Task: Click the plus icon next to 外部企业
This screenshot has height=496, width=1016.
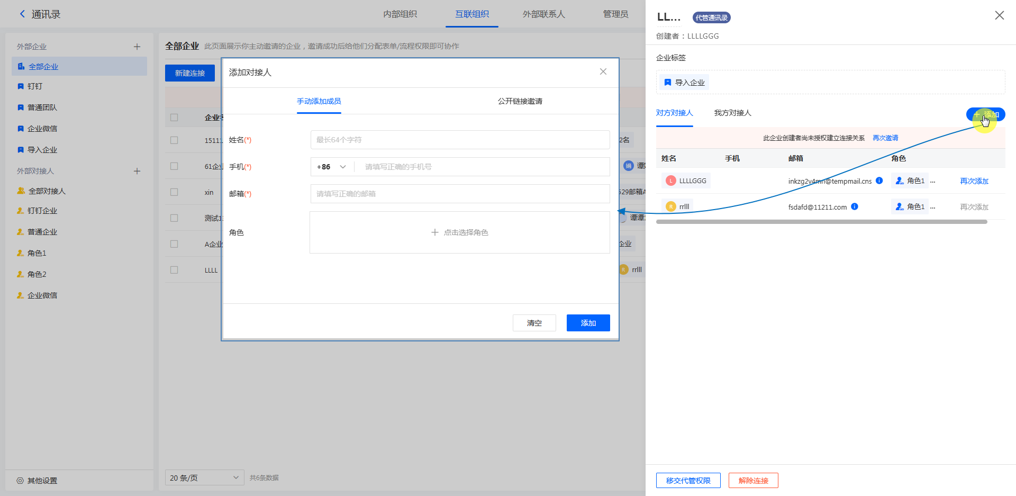Action: click(137, 47)
